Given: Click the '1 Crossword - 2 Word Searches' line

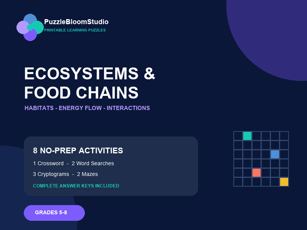Looking at the screenshot, I should pyautogui.click(x=73, y=163).
